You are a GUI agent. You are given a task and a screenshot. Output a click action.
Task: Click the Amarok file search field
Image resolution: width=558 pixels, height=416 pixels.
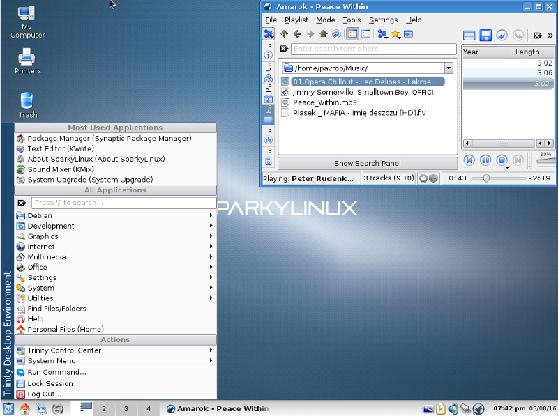pyautogui.click(x=374, y=49)
